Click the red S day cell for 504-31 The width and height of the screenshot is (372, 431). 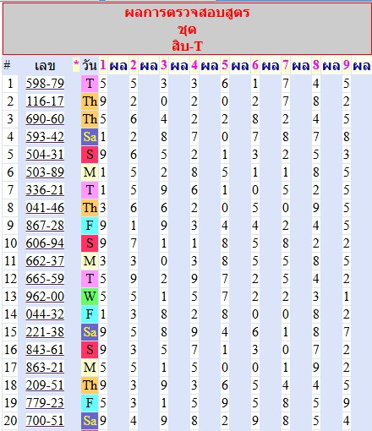point(90,155)
